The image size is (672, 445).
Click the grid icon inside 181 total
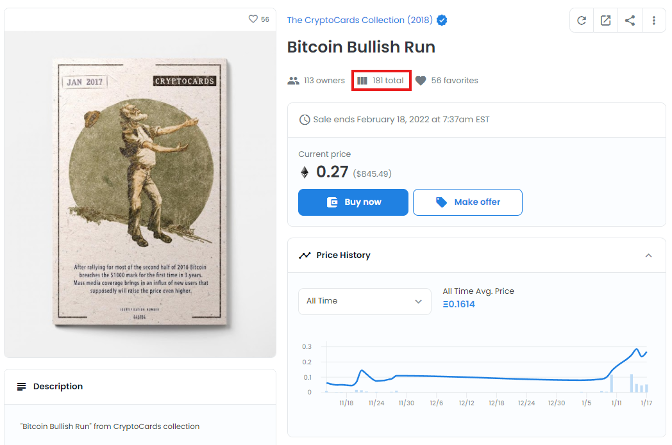click(x=363, y=80)
